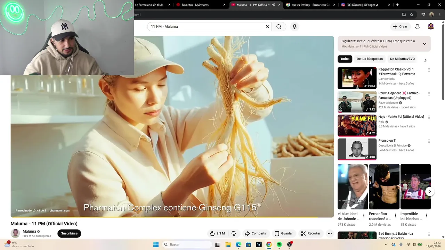Open more actions for the video
The width and height of the screenshot is (445, 250).
[x=330, y=233]
